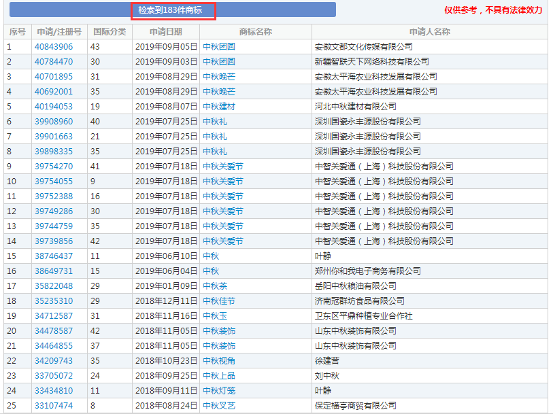Click the 申请日期 column header
Image resolution: width=553 pixels, height=414 pixels.
point(166,32)
